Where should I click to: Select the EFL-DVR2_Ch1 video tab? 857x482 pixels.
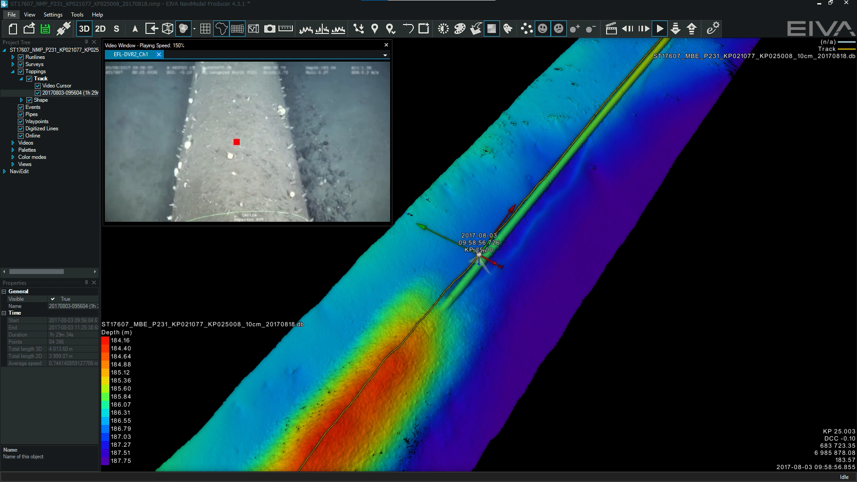coord(131,54)
